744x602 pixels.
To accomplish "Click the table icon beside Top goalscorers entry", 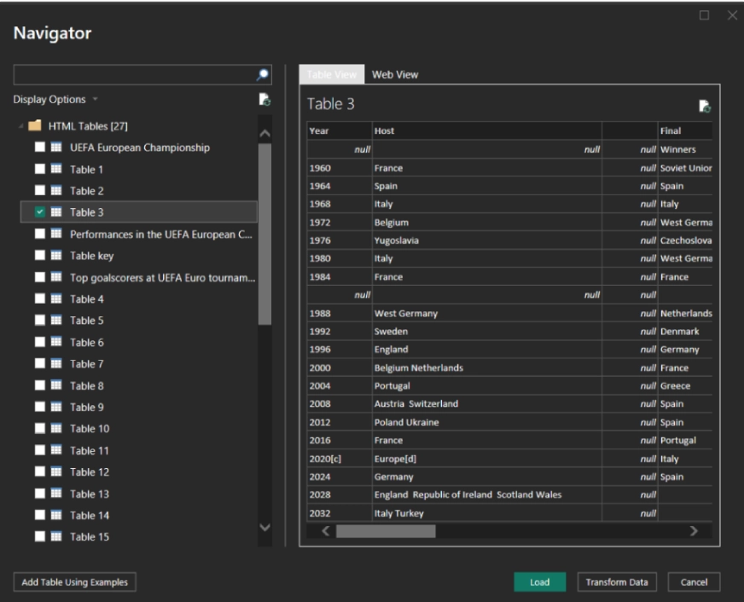I will point(56,278).
